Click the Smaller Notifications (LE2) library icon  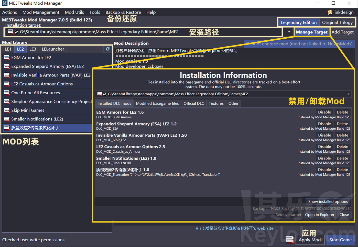7,119
